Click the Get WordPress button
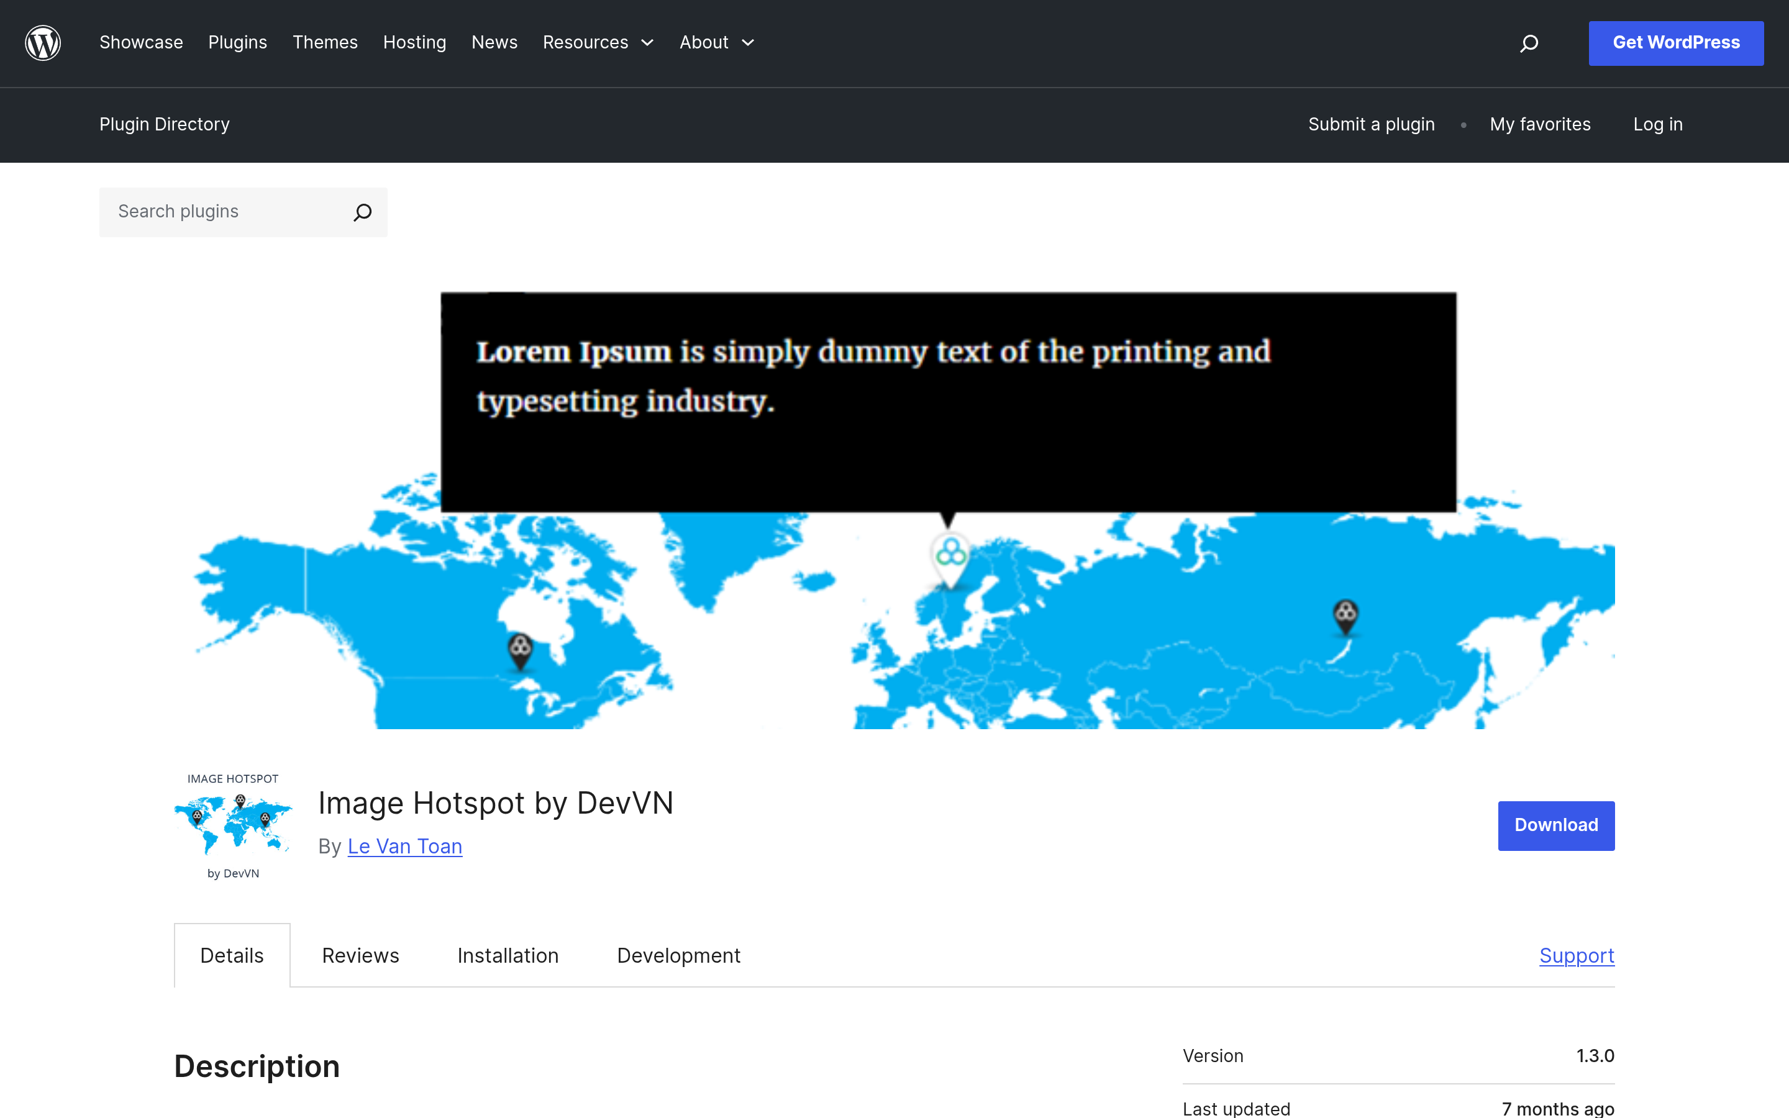The width and height of the screenshot is (1789, 1118). click(x=1676, y=43)
